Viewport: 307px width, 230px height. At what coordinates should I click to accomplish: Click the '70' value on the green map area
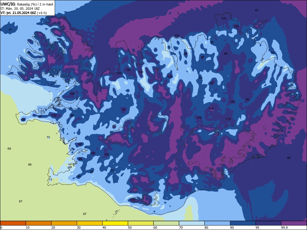click(x=49, y=137)
